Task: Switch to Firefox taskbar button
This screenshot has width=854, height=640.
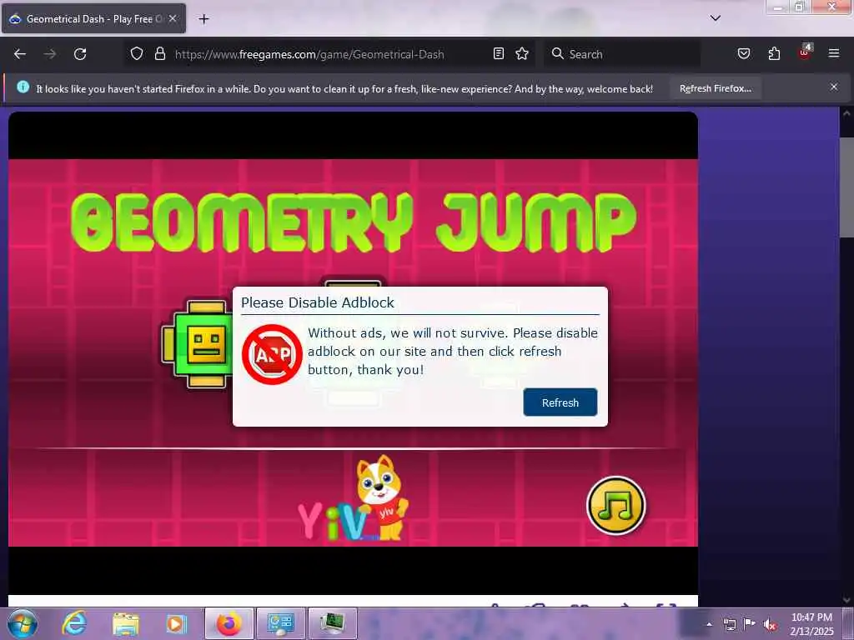Action: tap(229, 623)
